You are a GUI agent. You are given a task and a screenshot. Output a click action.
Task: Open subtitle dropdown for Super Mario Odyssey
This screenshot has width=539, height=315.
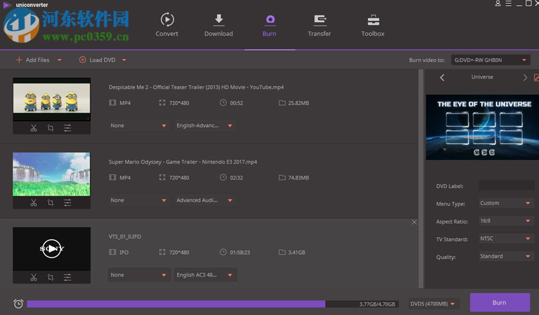point(139,201)
